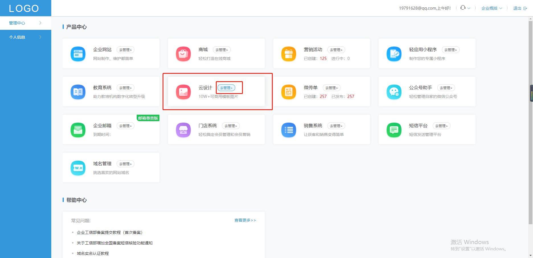Screen dimensions: 533x258
Task: Click the 教育系统 book icon
Action: point(78,92)
